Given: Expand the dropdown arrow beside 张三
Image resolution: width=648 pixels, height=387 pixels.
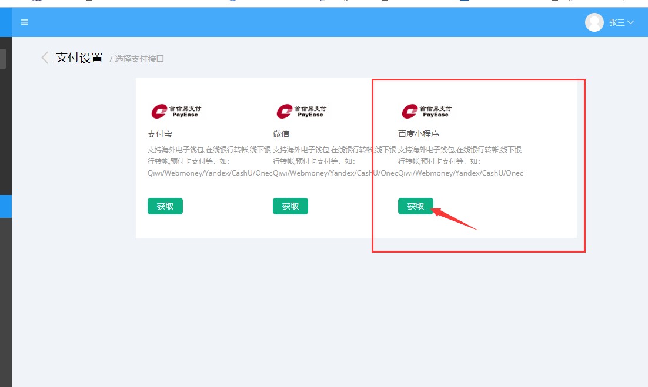Looking at the screenshot, I should 630,22.
